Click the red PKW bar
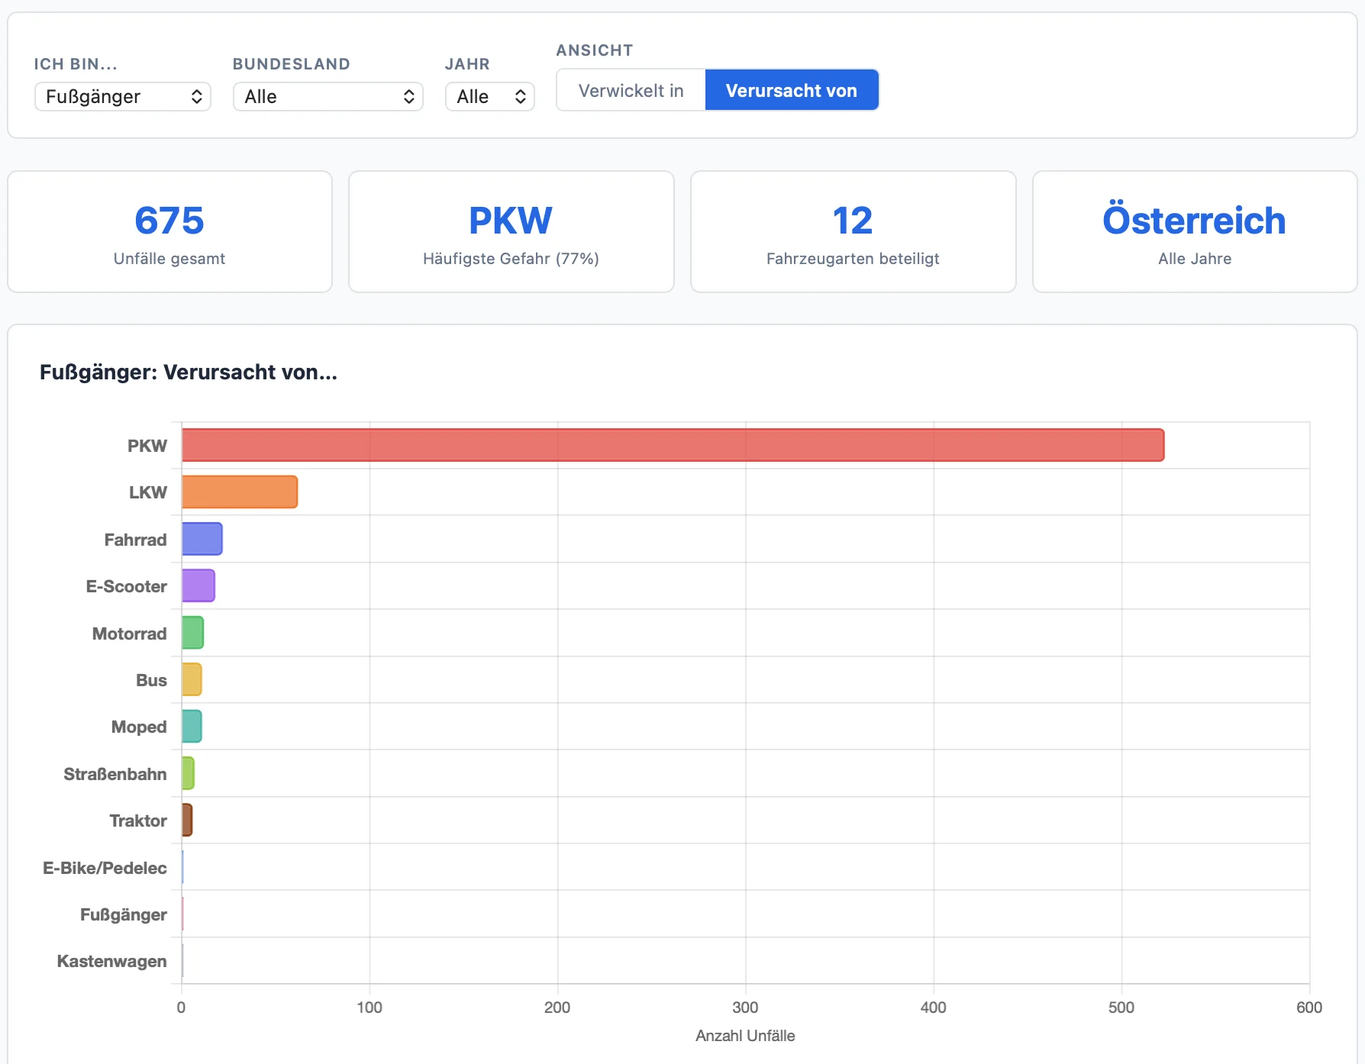The width and height of the screenshot is (1365, 1064). (672, 446)
